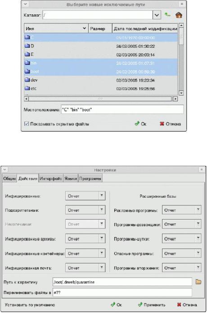
Task: Click the folder icon of row dev
Action: click(27, 80)
